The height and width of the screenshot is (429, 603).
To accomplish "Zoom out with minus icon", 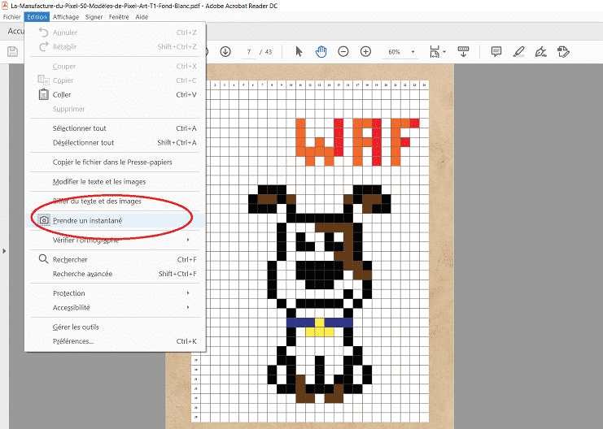I will click(343, 51).
